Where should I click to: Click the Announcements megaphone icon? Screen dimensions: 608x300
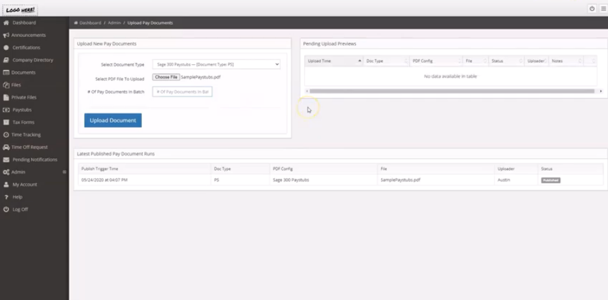pyautogui.click(x=6, y=35)
